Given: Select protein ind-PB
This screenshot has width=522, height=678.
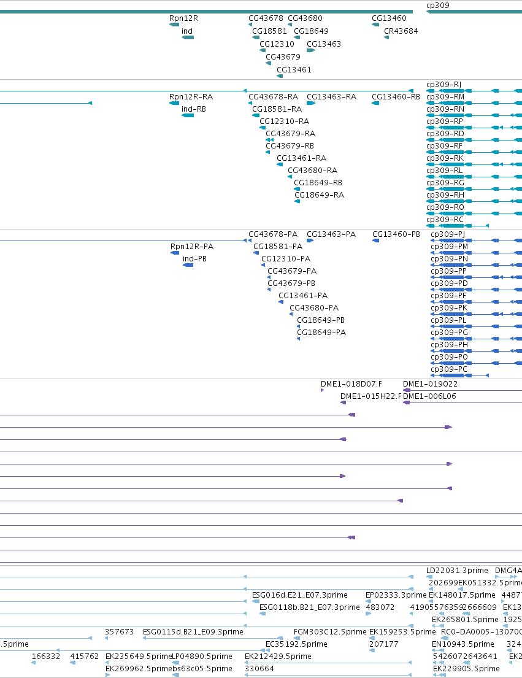Looking at the screenshot, I should coord(194,258).
